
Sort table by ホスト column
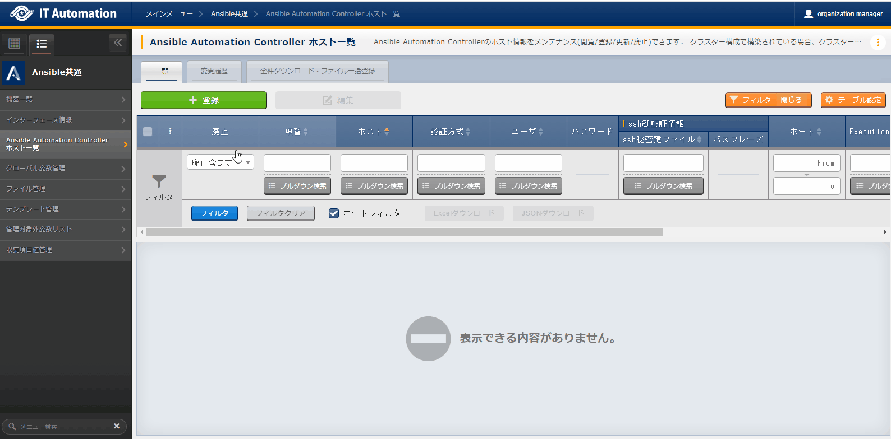tap(387, 132)
